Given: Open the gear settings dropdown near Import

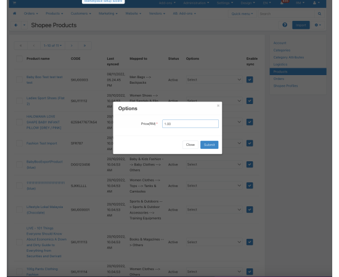Looking at the screenshot, I should [317, 25].
